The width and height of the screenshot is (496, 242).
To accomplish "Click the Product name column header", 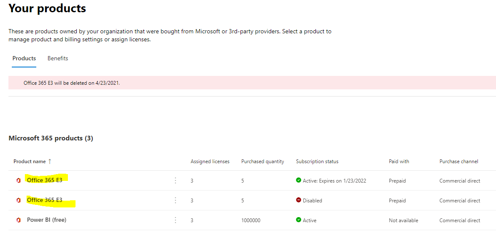I will pos(29,161).
